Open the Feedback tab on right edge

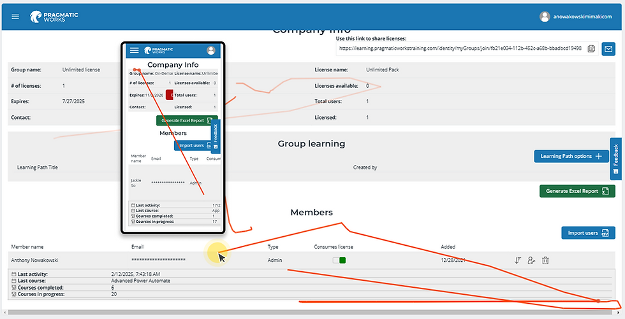[x=616, y=159]
